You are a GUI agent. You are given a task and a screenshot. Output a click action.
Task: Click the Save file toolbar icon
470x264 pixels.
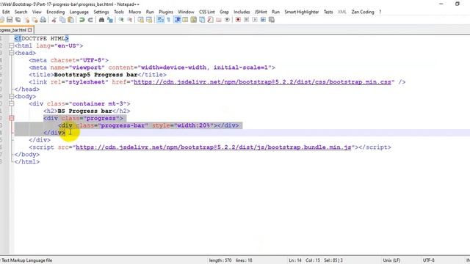[x=10, y=20]
